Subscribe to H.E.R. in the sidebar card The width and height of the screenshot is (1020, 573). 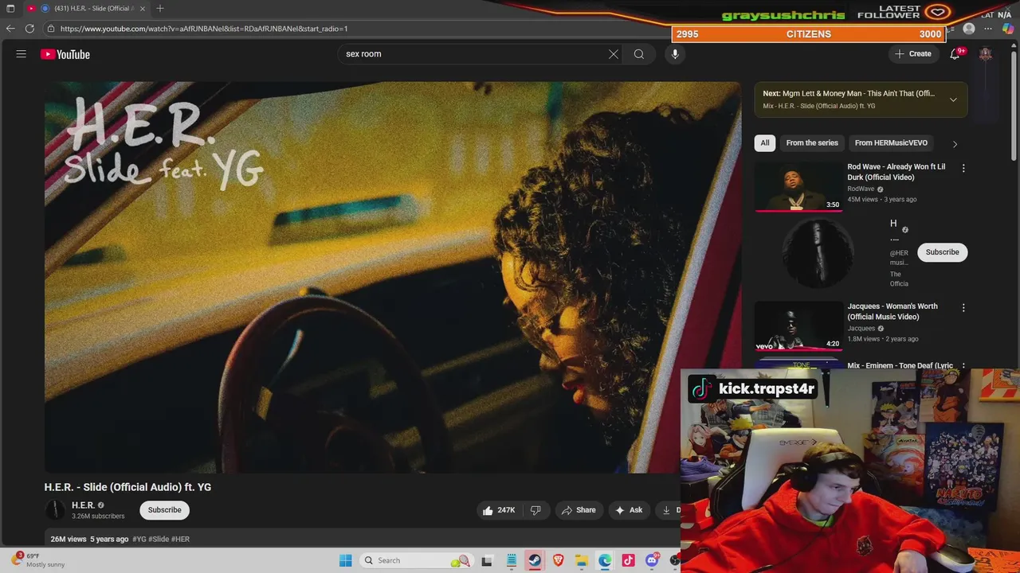[x=942, y=252]
